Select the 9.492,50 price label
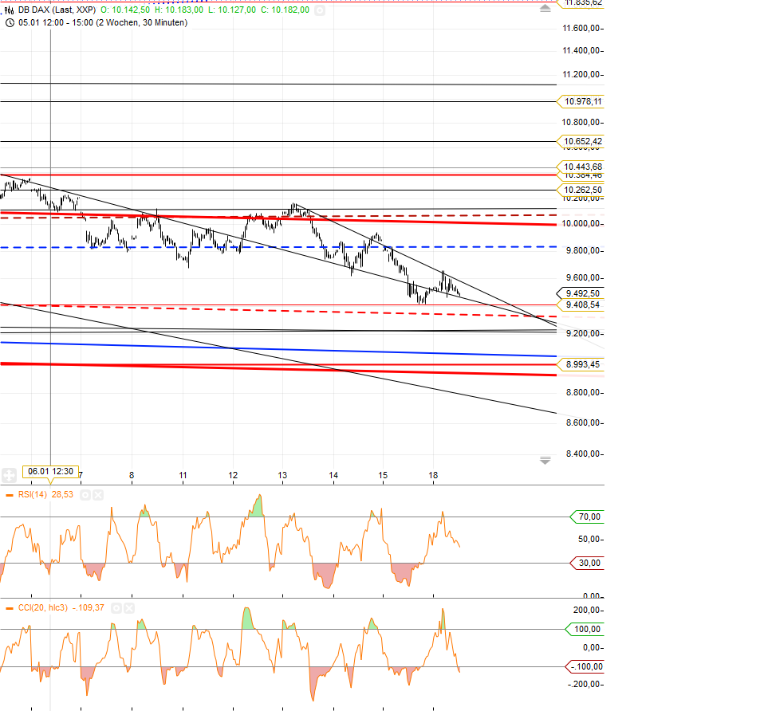 [x=581, y=293]
